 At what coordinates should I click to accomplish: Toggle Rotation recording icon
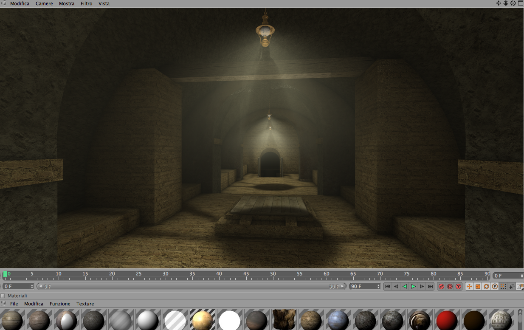[486, 287]
